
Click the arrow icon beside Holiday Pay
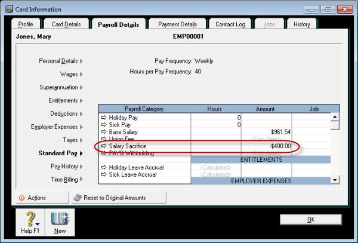click(104, 118)
